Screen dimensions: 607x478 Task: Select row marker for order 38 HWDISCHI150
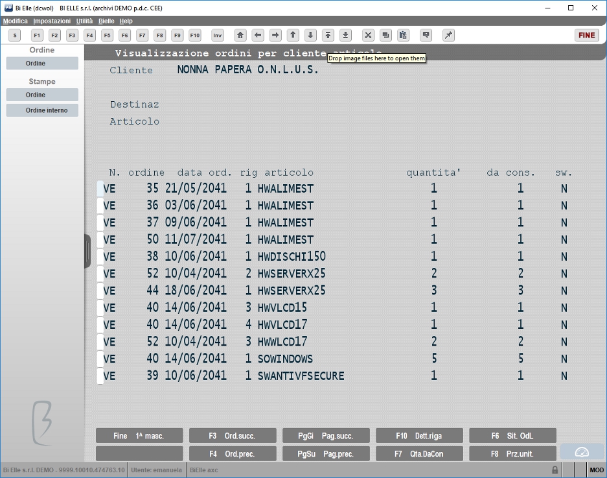pyautogui.click(x=100, y=257)
